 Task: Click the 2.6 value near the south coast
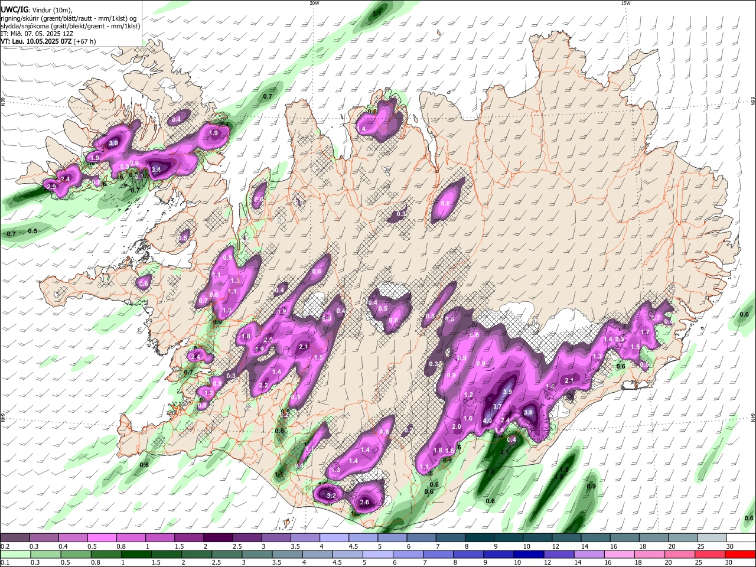[364, 503]
